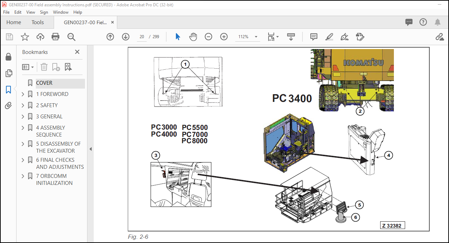Zoom out with minus icon
The image size is (449, 243).
tap(209, 37)
